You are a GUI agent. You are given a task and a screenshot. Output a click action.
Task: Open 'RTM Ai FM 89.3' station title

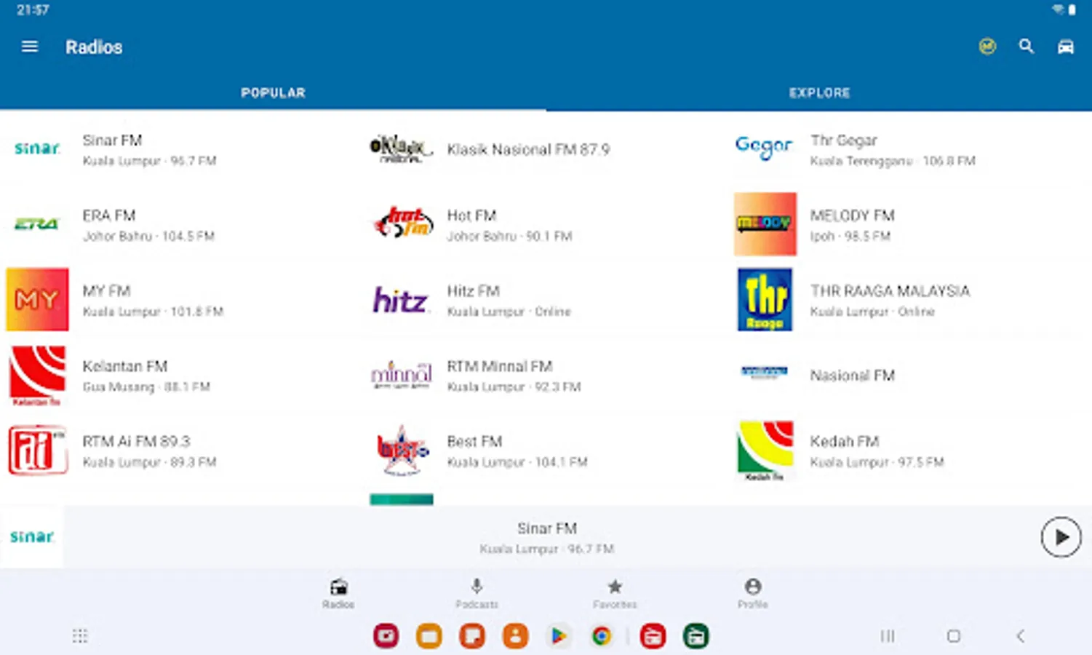pos(136,441)
